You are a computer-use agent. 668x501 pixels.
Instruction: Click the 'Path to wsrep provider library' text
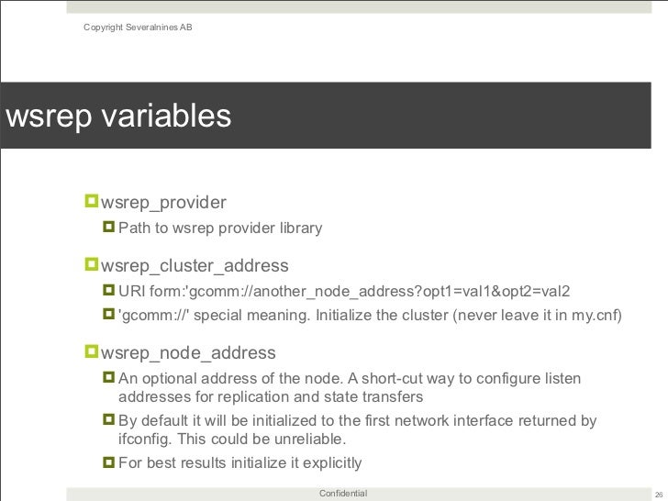pyautogui.click(x=220, y=228)
